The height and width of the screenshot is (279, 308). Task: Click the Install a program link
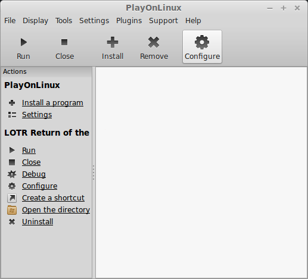click(52, 103)
